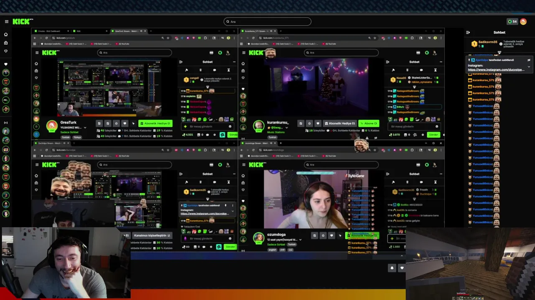
Task: Expand the kurankursu_ stream title chevron
Action: [287, 127]
